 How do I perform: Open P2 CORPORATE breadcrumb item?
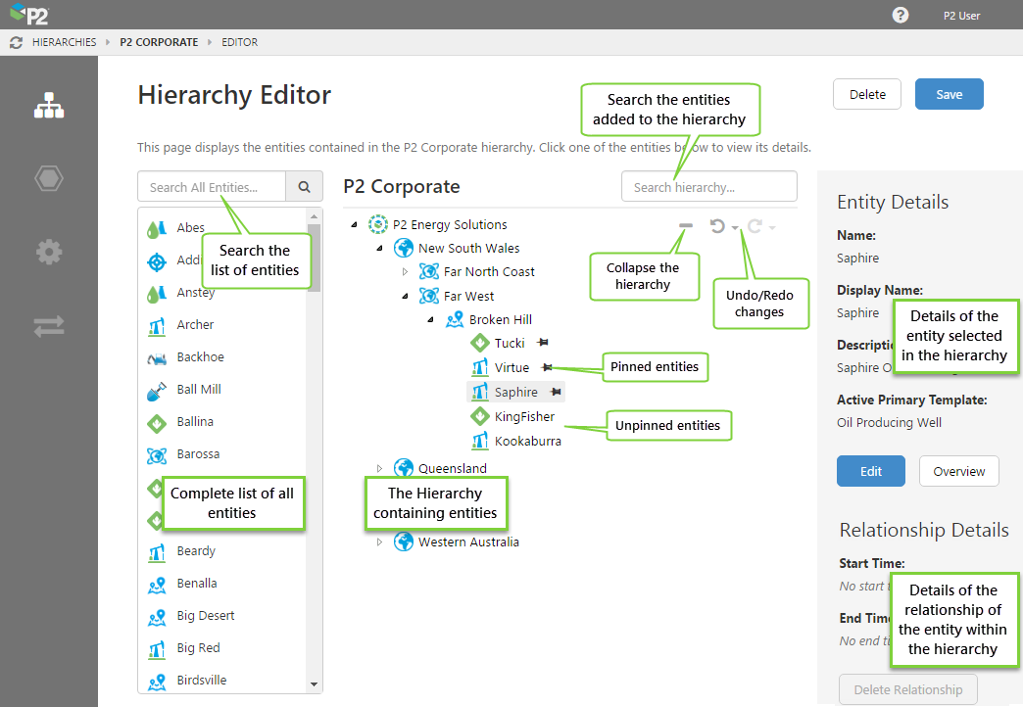coord(158,42)
